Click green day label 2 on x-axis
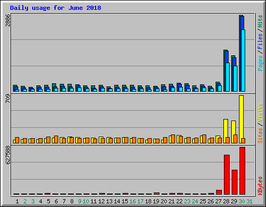 point(25,201)
